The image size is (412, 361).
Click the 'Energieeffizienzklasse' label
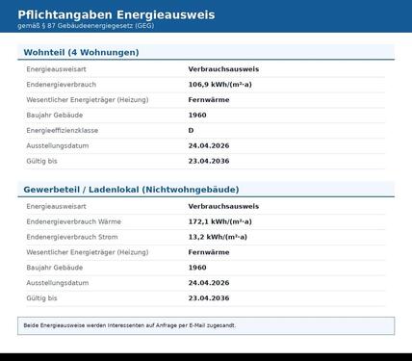(63, 130)
